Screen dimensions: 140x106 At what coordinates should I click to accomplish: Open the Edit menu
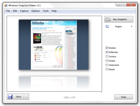click(15, 11)
